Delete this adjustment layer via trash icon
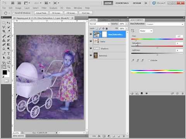 pos(182,93)
